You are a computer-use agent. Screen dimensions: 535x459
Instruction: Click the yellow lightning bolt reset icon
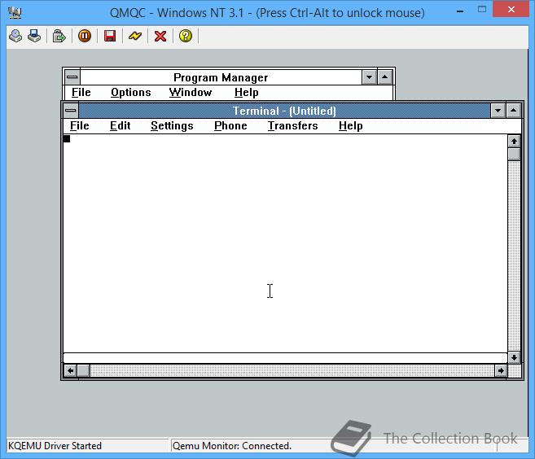(135, 36)
